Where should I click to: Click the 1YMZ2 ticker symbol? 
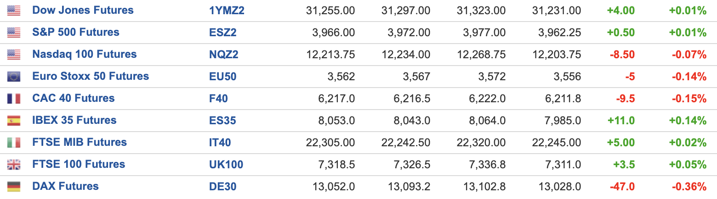(227, 11)
